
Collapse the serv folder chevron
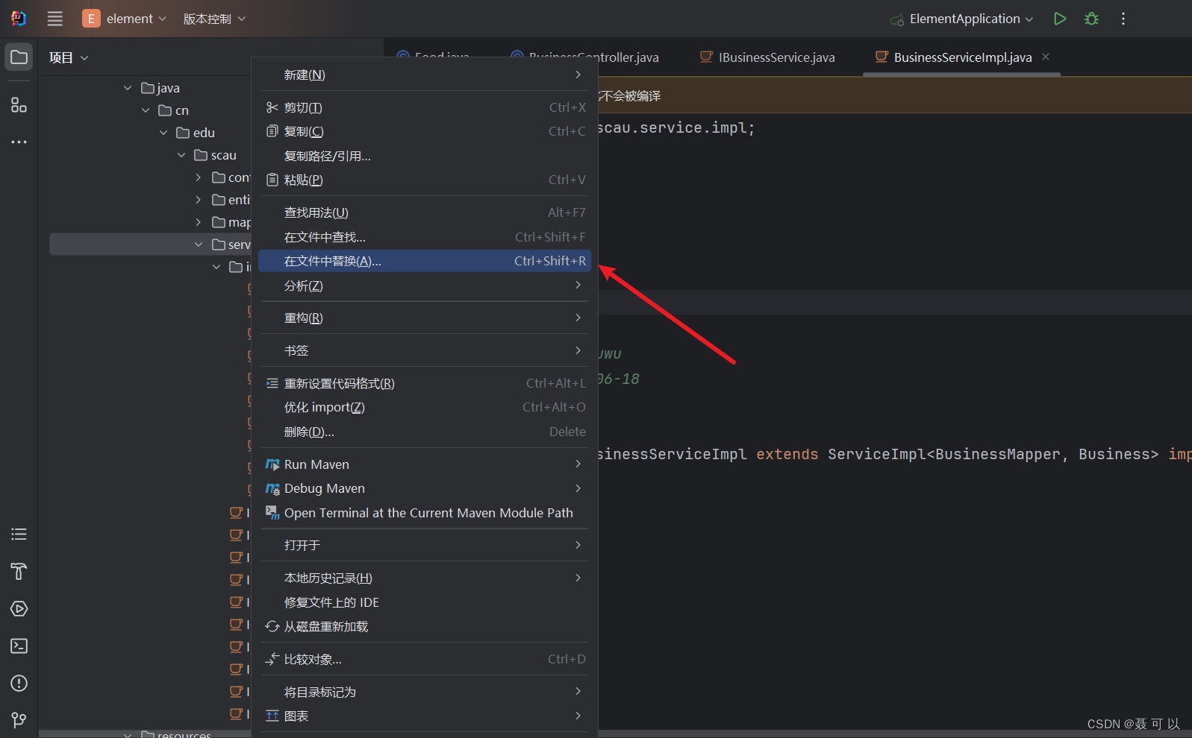point(199,245)
